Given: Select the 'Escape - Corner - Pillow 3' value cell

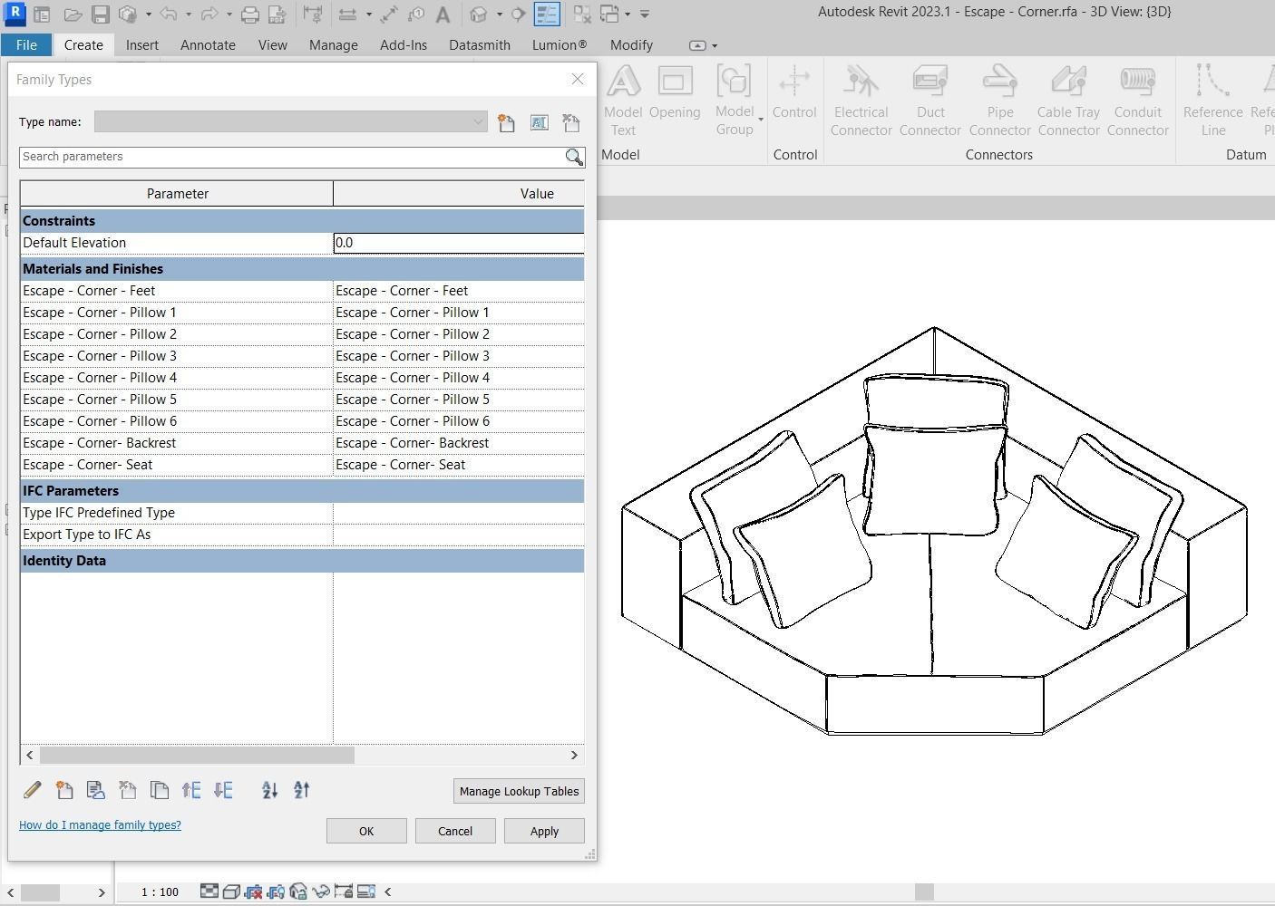Looking at the screenshot, I should 459,356.
